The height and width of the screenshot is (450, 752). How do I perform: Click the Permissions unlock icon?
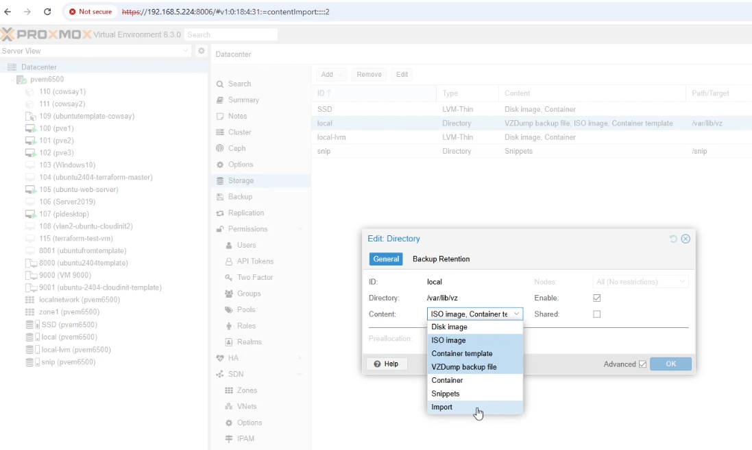(x=220, y=229)
